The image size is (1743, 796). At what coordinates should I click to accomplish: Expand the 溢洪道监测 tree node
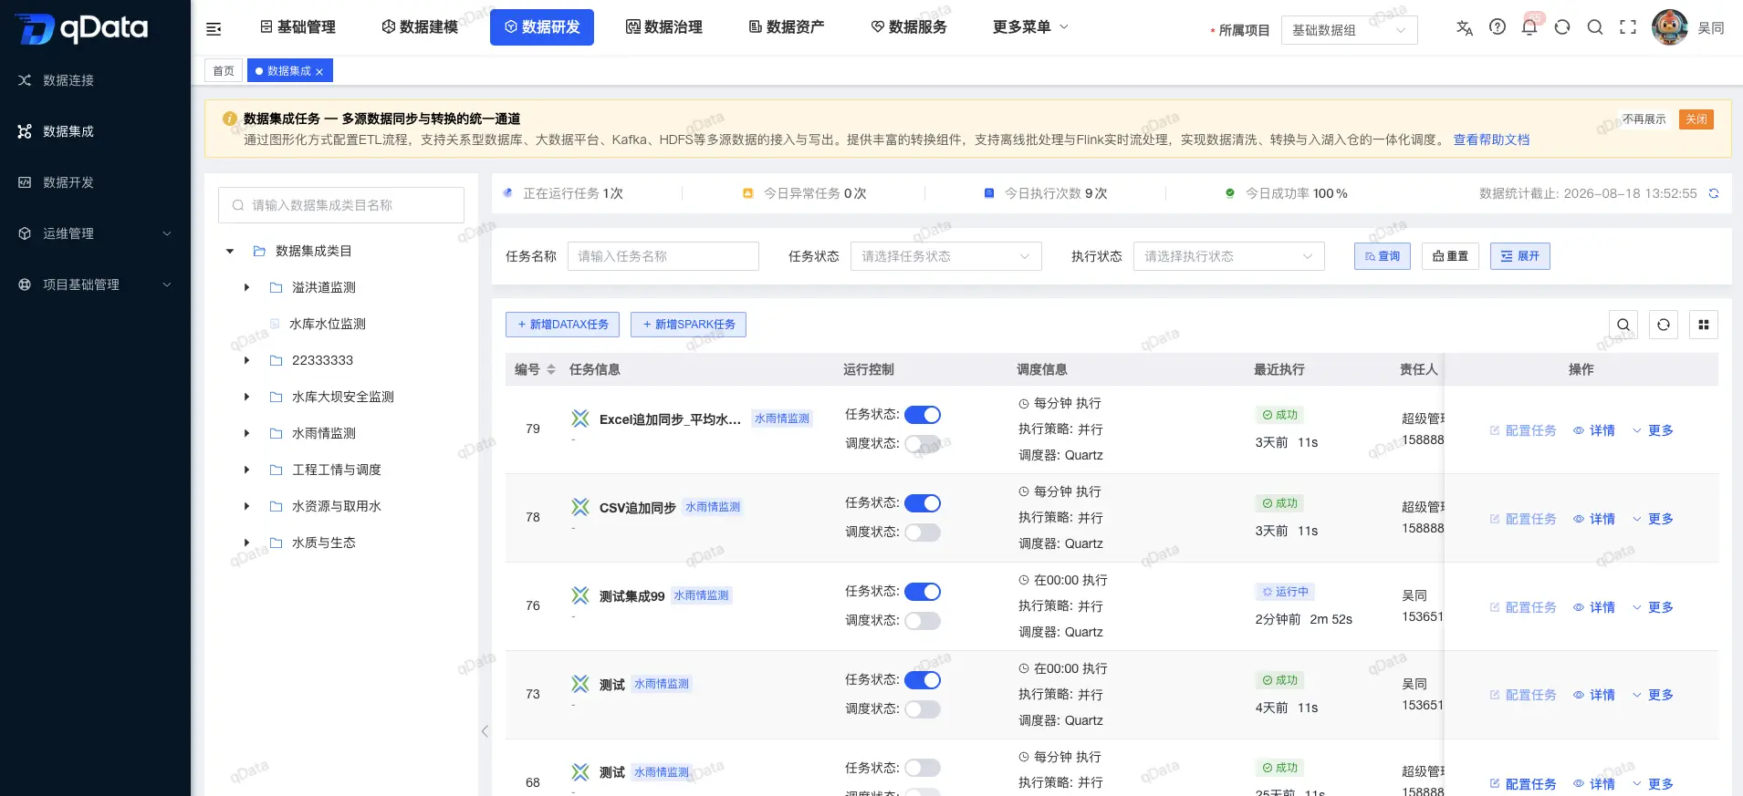coord(246,287)
